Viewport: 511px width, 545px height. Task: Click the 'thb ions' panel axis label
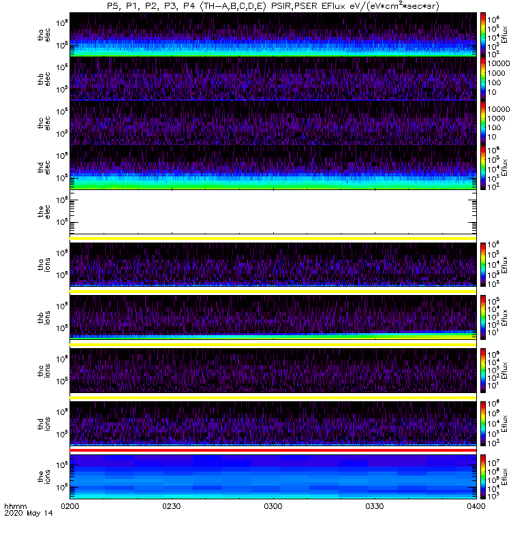pyautogui.click(x=44, y=317)
